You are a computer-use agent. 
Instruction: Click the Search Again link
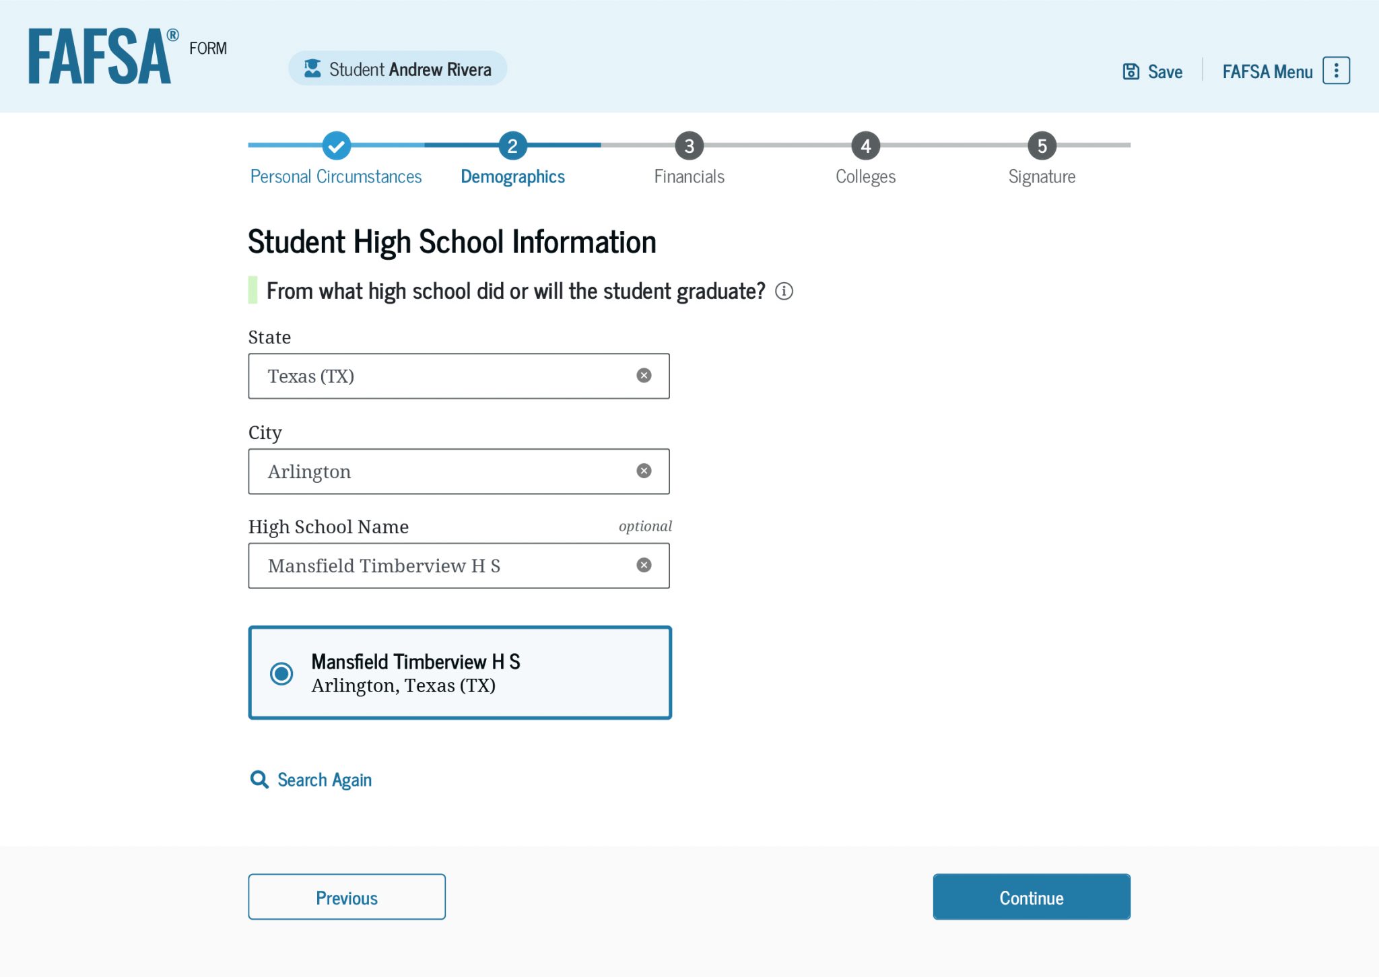324,779
